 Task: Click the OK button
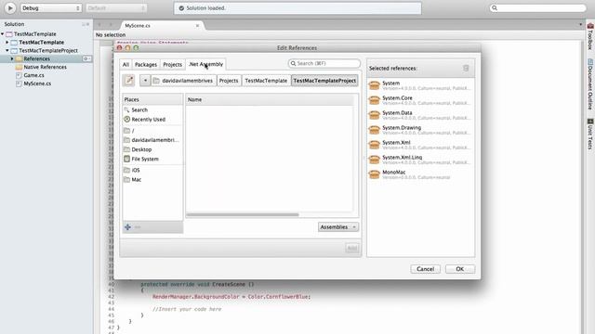click(x=459, y=269)
